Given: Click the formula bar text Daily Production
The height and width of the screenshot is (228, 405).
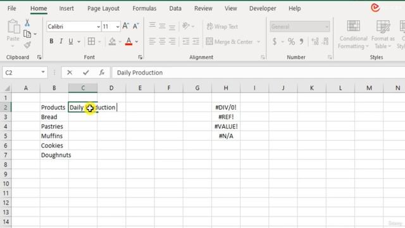Looking at the screenshot, I should (140, 73).
